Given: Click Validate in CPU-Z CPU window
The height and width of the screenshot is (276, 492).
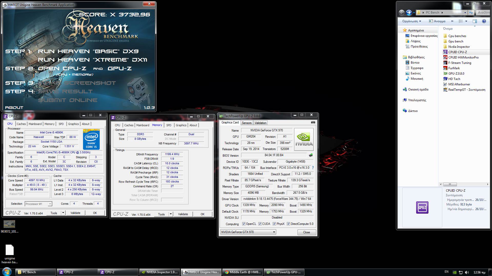Looking at the screenshot, I should 75,213.
